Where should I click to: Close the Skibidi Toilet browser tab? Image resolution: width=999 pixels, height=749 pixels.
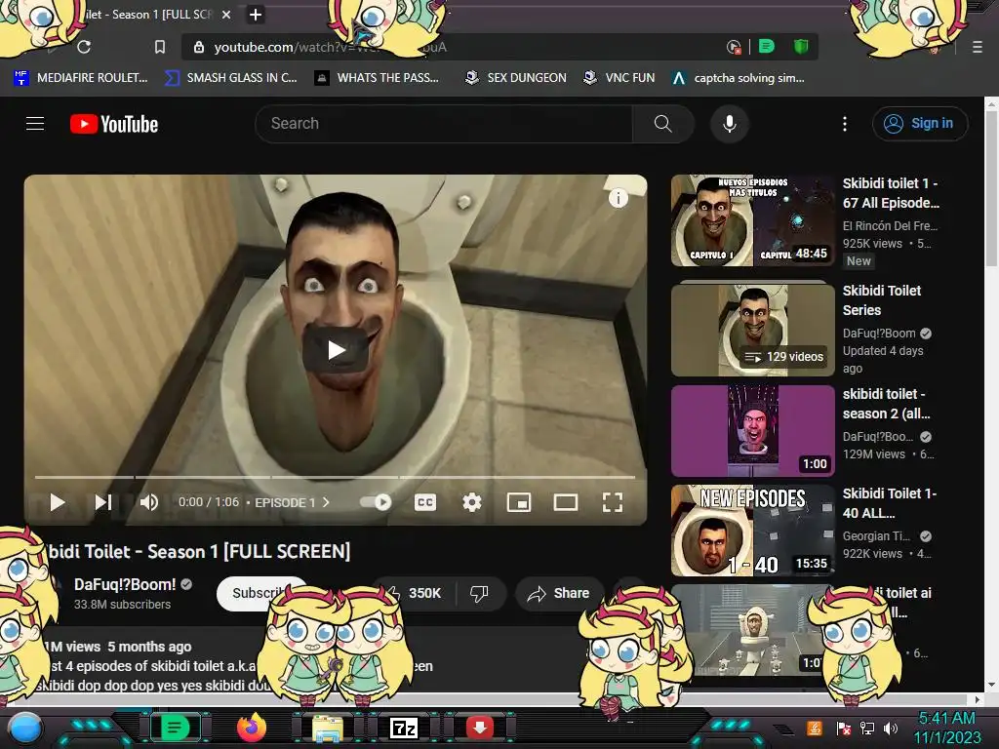pos(226,14)
